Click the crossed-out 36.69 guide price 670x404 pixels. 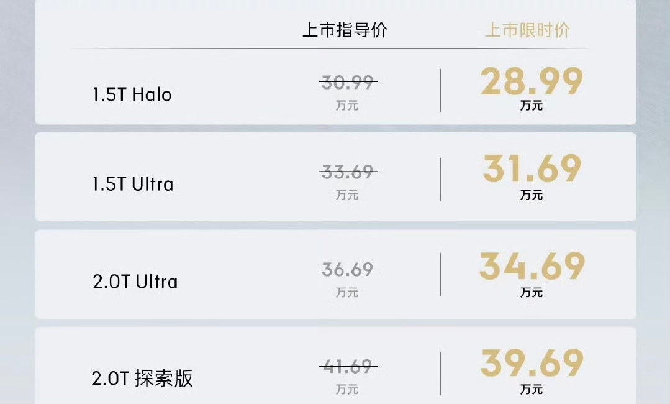348,270
